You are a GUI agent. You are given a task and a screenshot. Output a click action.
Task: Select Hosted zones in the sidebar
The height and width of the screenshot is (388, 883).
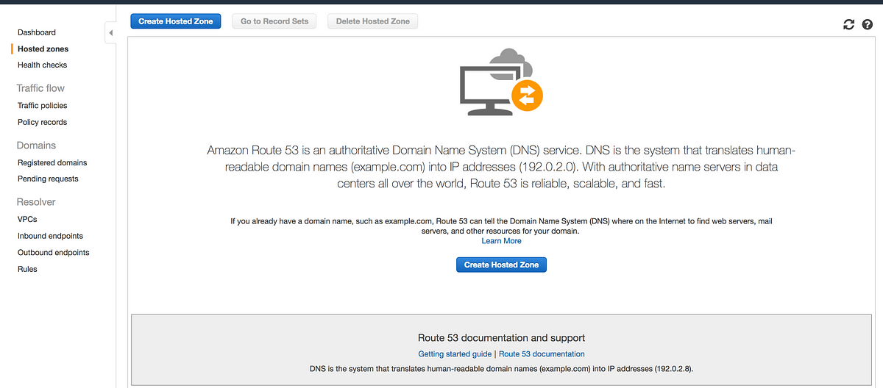click(43, 48)
